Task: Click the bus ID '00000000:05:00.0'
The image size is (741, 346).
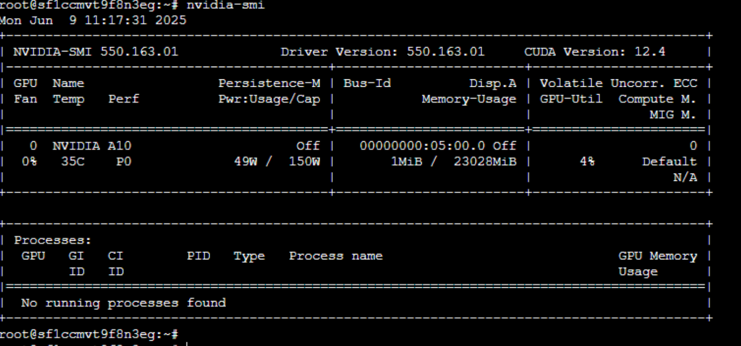Action: tap(422, 146)
